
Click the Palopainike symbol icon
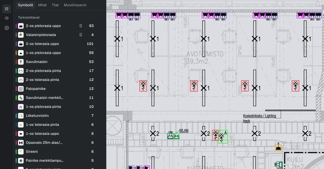tap(21, 89)
